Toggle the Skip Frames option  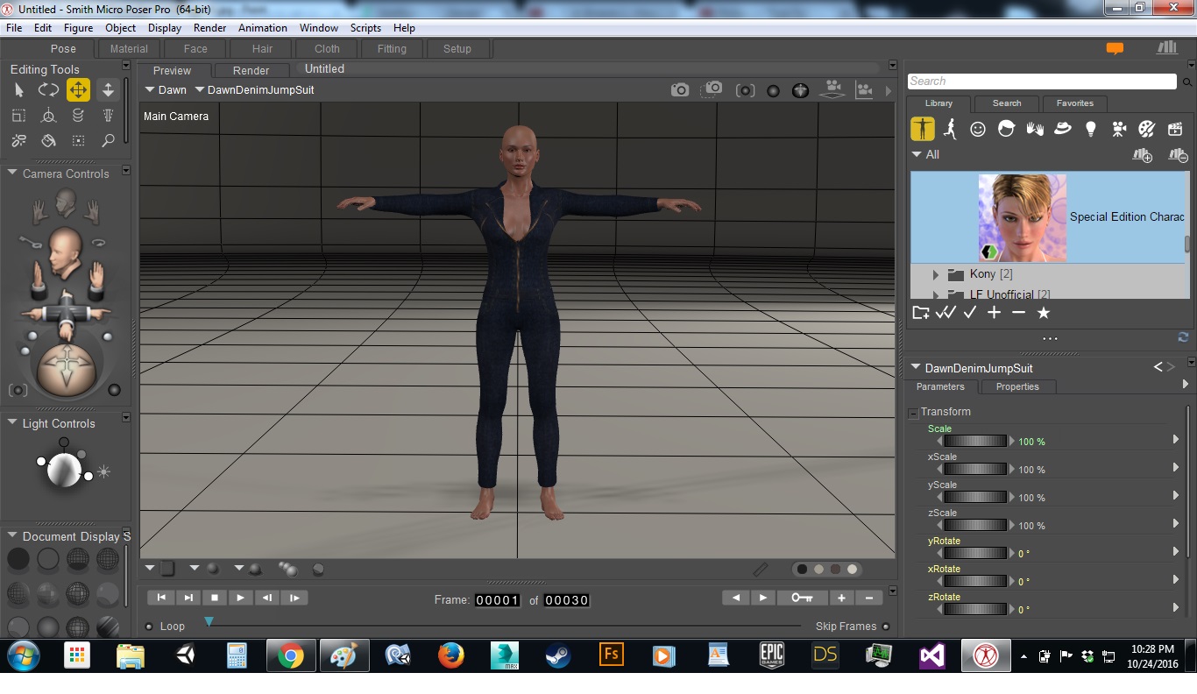[x=886, y=627]
